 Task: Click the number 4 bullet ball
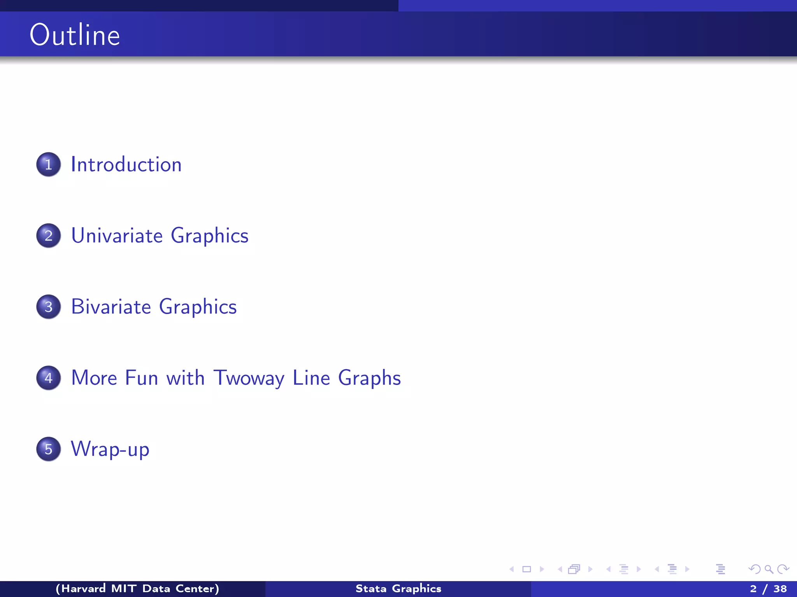click(x=49, y=378)
